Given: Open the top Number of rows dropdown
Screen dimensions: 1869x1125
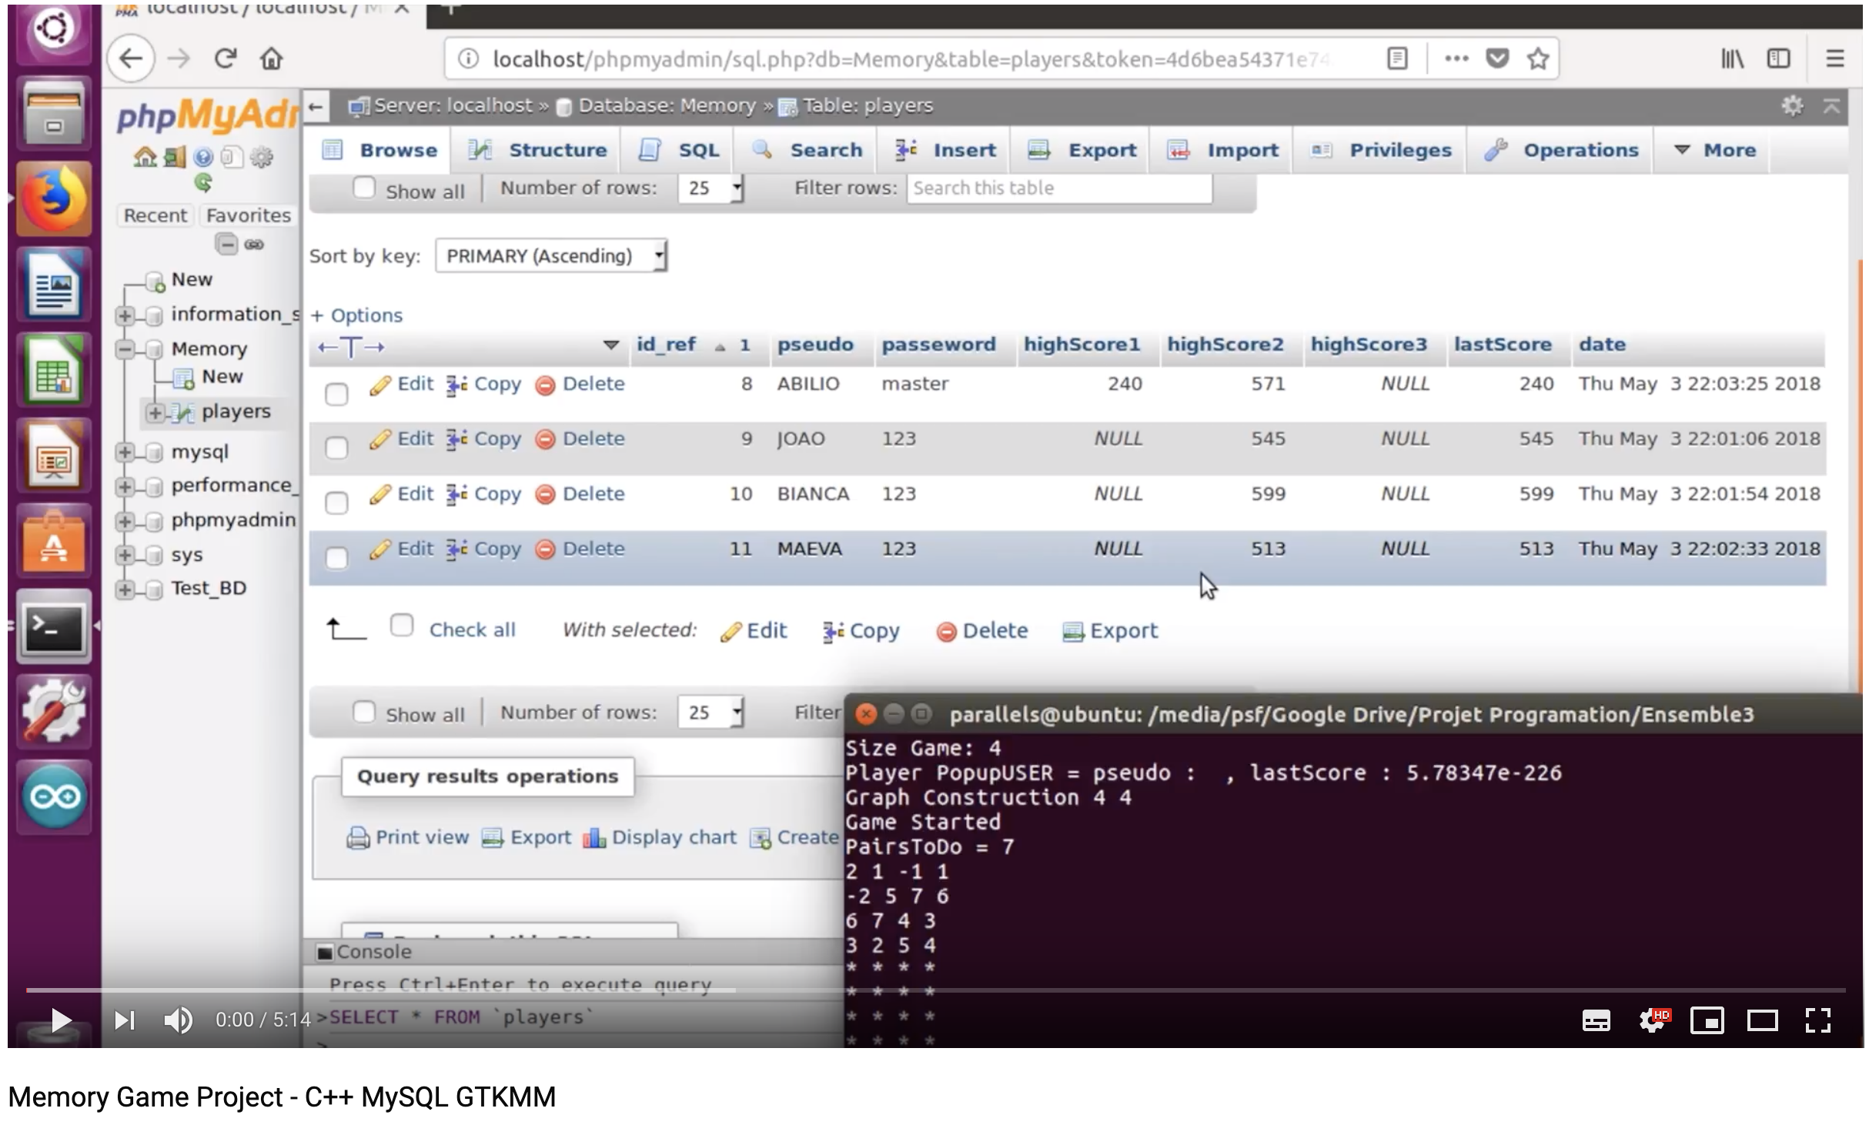Looking at the screenshot, I should [x=710, y=189].
